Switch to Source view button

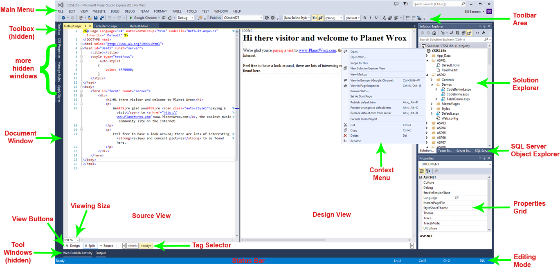106,246
